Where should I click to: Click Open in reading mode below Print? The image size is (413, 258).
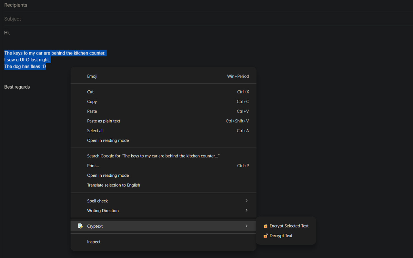point(163,175)
